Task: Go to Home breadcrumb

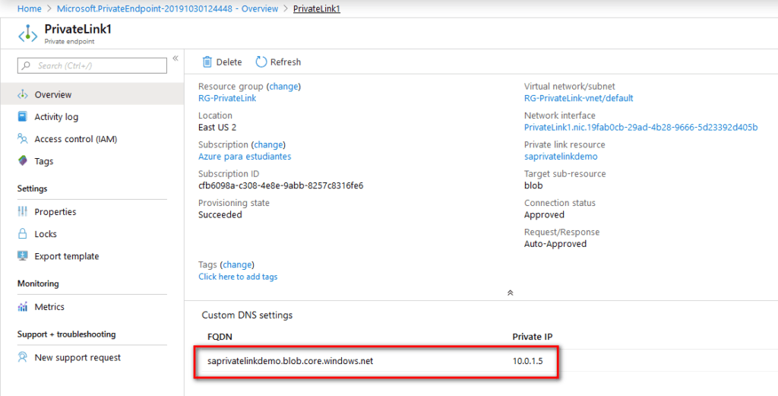Action: click(30, 9)
